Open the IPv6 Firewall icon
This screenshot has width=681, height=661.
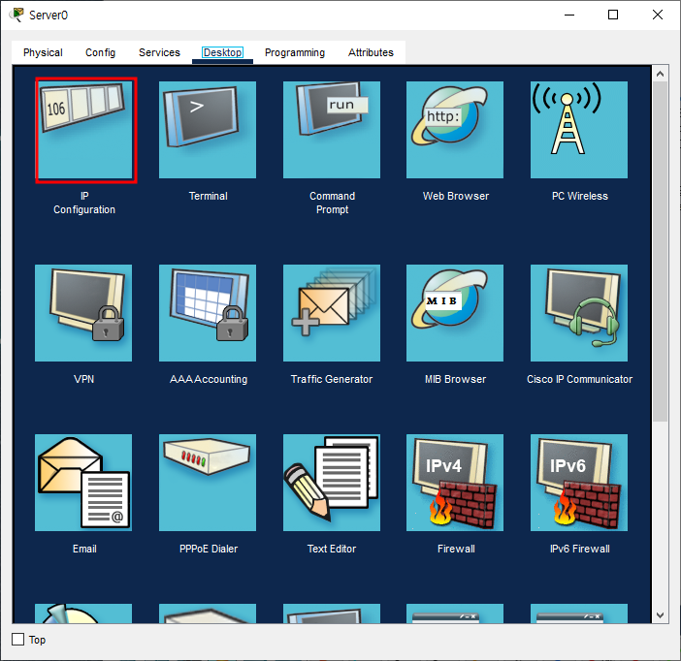[579, 483]
